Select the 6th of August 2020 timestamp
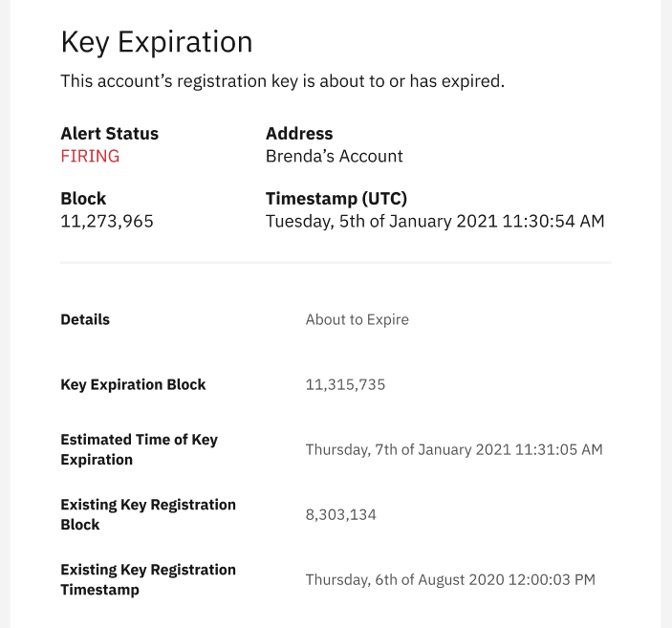This screenshot has height=628, width=672. (450, 579)
